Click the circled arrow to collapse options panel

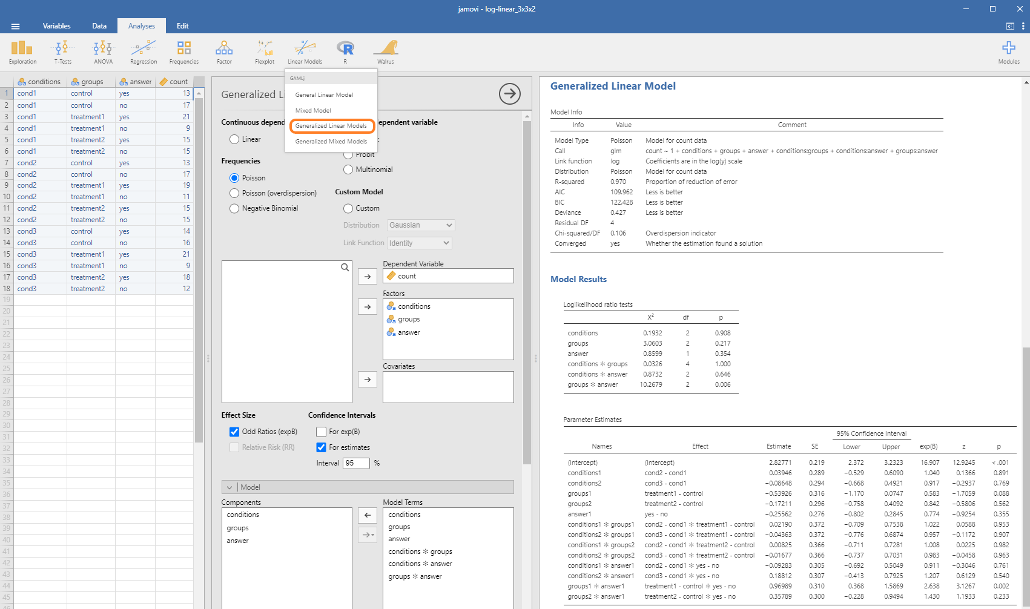point(509,94)
